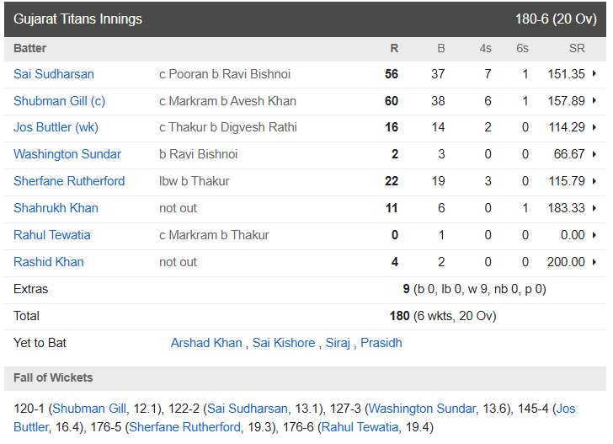Open Washington Sundar batter profile link
Screen dimensions: 613x444
[67, 154]
